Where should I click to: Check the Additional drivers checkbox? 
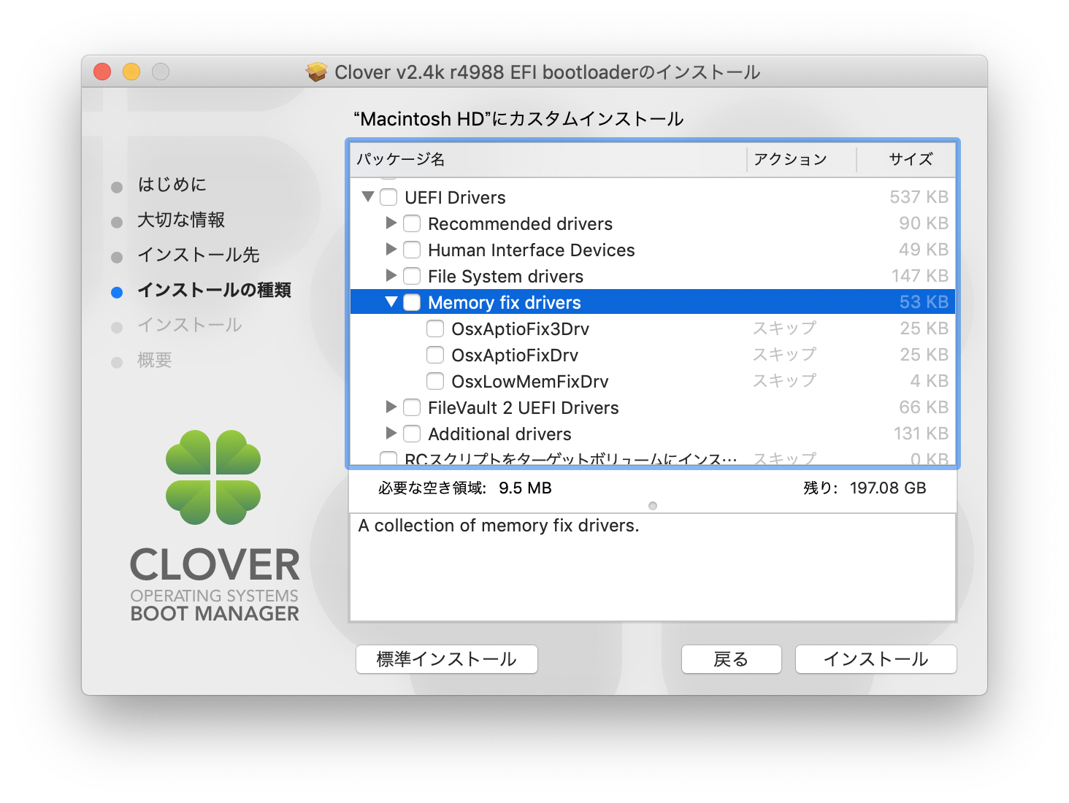[x=412, y=434]
